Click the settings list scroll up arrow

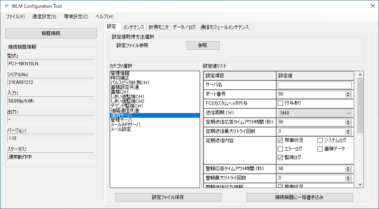point(360,75)
